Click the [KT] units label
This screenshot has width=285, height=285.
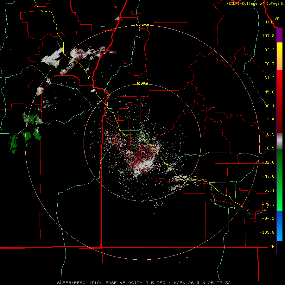(x=270, y=22)
